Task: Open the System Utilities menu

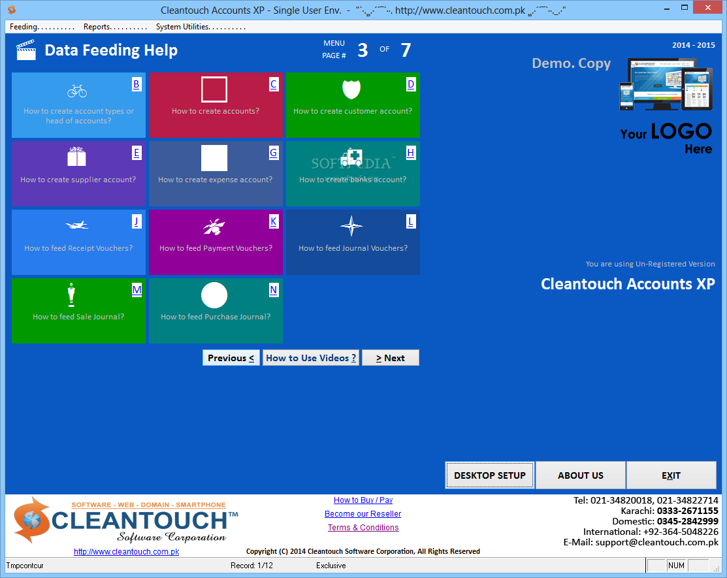Action: click(x=201, y=27)
